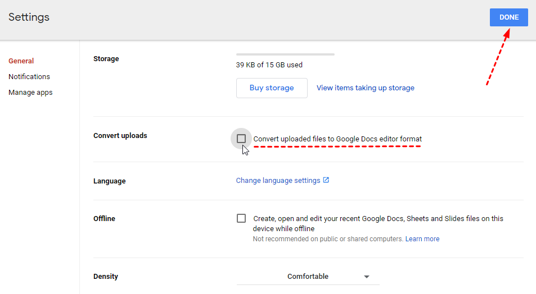
Task: Click the 39 KB of 15 GB used text
Action: coord(269,65)
